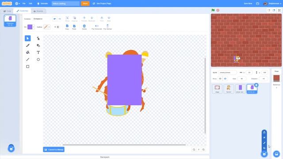Click the sprite name field
The width and height of the screenshot is (283, 159).
click(227, 72)
